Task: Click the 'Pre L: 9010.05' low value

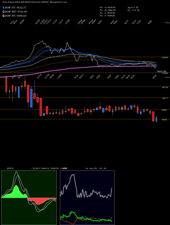Action: tap(107, 13)
